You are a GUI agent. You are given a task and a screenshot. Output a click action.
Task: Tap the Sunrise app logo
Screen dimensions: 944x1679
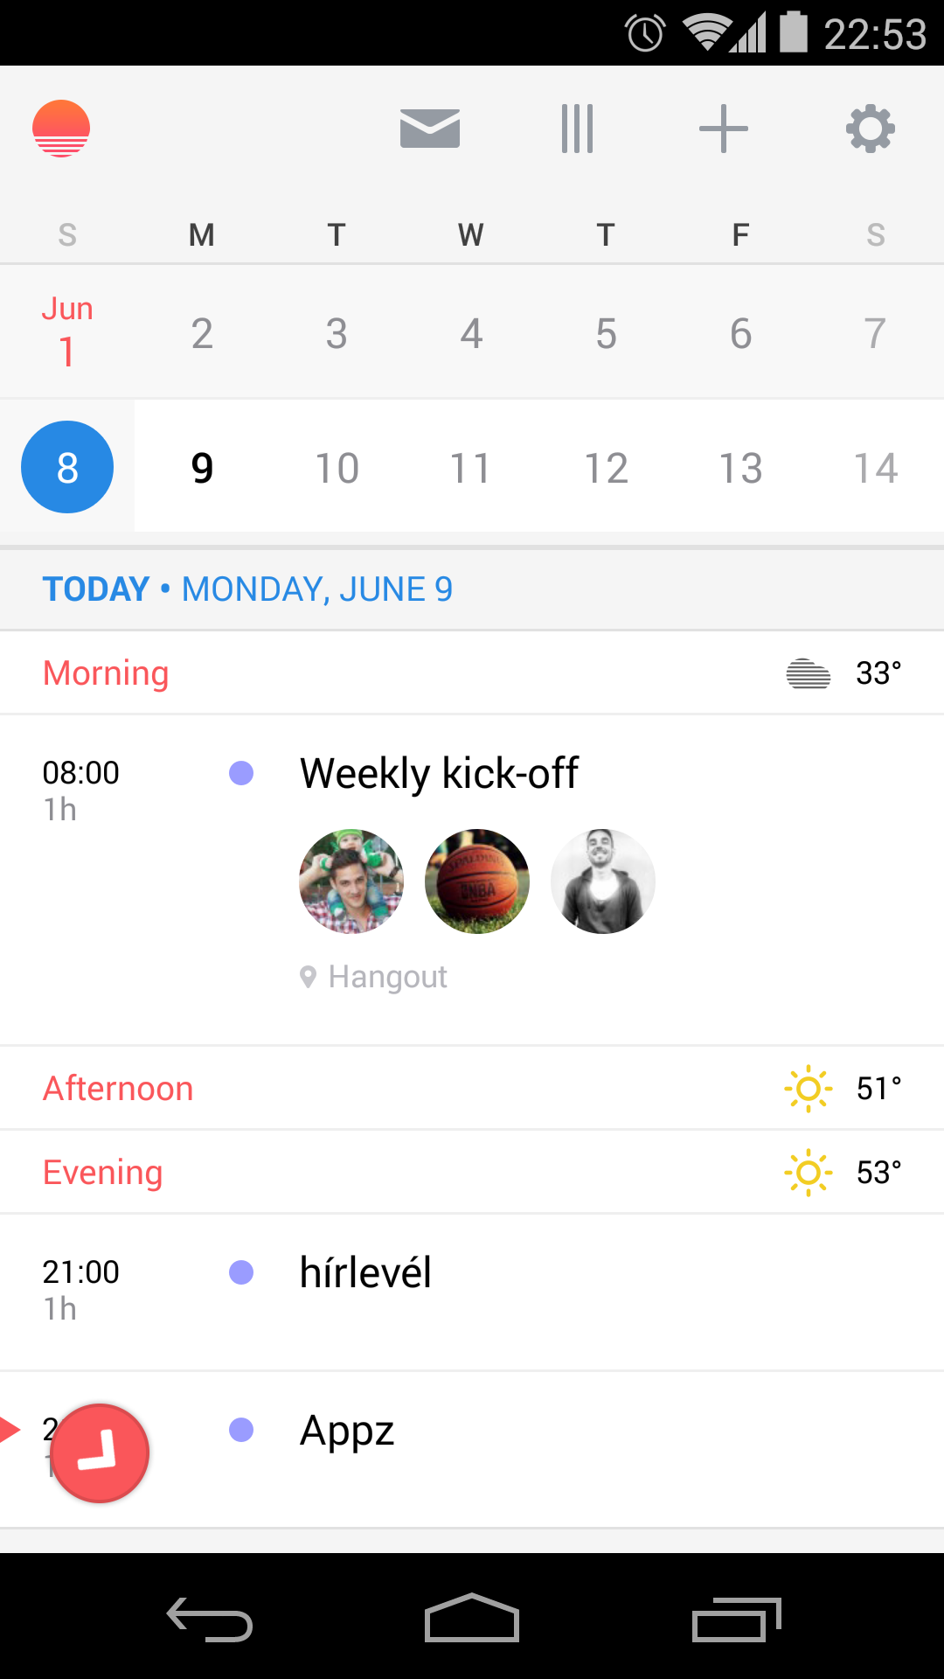[x=61, y=129]
